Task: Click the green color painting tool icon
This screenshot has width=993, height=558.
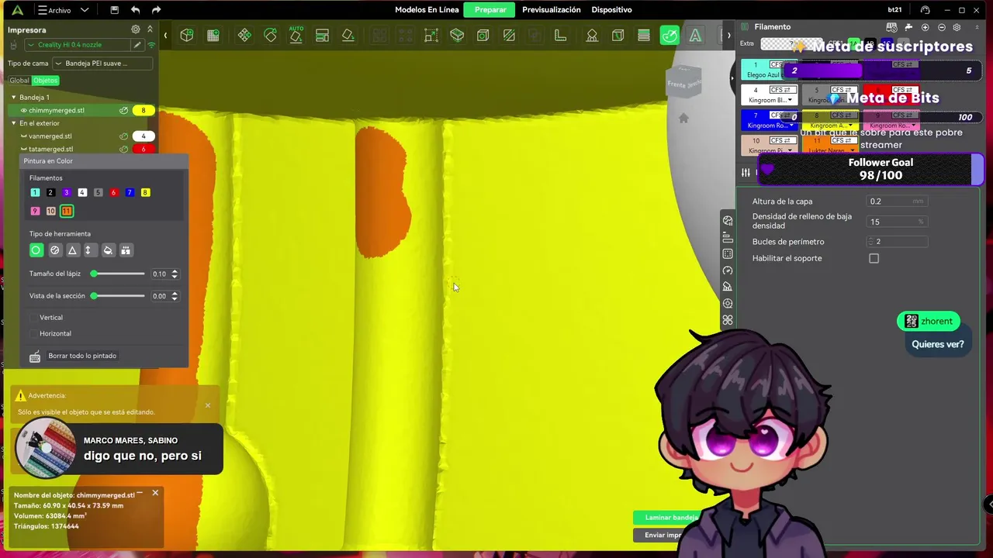Action: (x=669, y=35)
